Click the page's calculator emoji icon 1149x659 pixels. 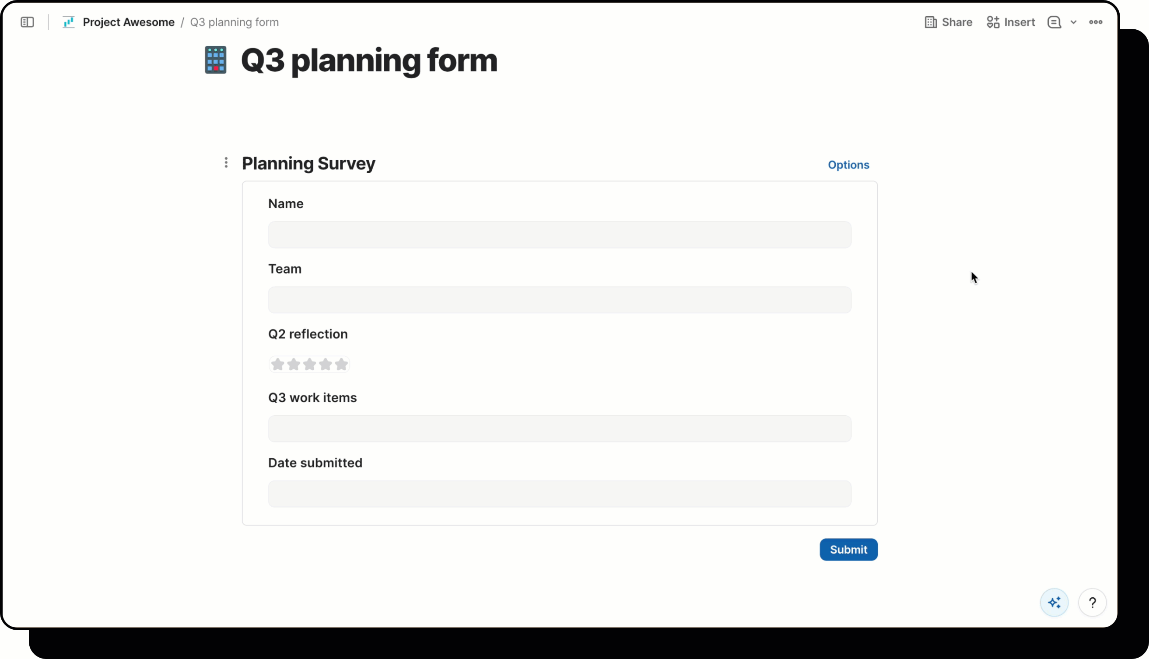(x=215, y=60)
